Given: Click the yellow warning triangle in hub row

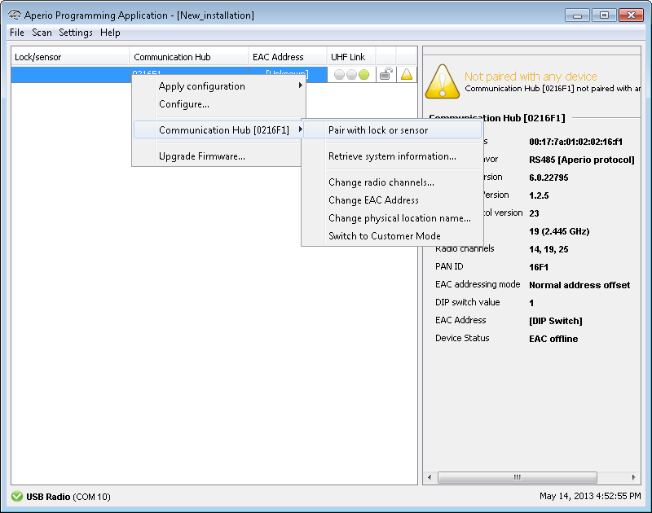Looking at the screenshot, I should [x=406, y=74].
